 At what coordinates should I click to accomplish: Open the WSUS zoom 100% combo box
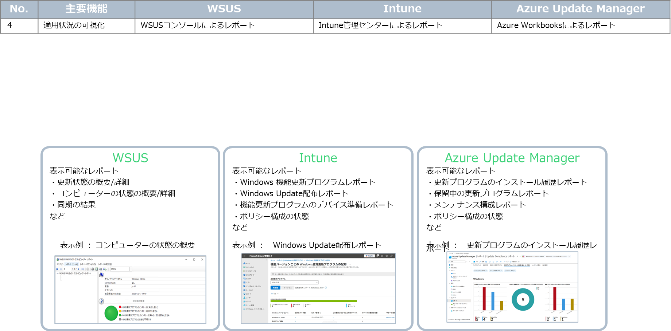click(x=120, y=269)
